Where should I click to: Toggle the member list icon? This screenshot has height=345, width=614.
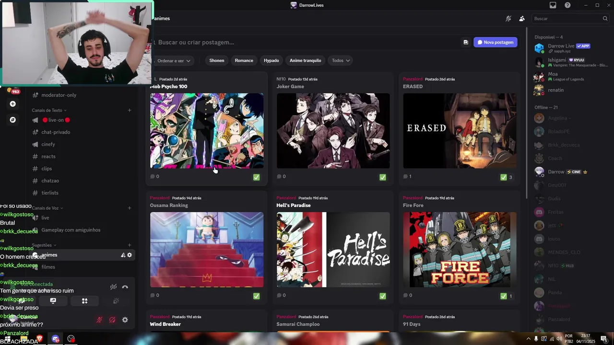tap(522, 19)
